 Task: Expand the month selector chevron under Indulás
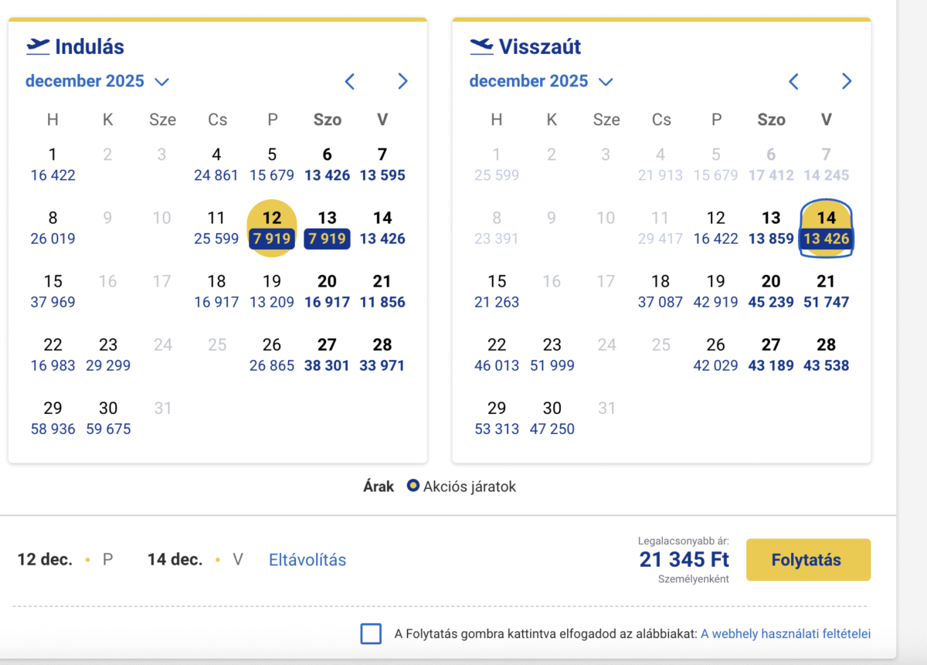[x=162, y=81]
